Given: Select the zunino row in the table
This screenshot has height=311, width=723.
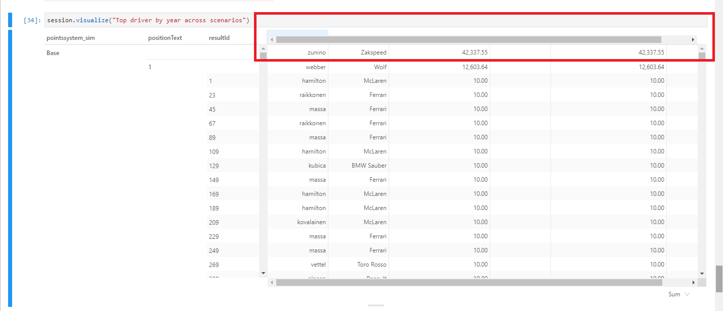Looking at the screenshot, I should pyautogui.click(x=317, y=52).
